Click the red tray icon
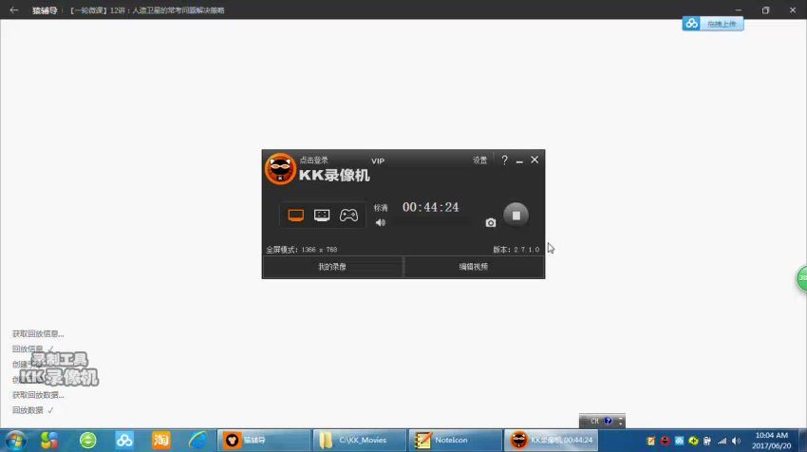Image resolution: width=807 pixels, height=452 pixels. [x=665, y=441]
